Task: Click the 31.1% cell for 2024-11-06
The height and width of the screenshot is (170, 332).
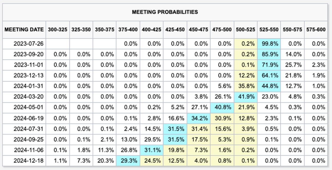Action: click(x=152, y=150)
